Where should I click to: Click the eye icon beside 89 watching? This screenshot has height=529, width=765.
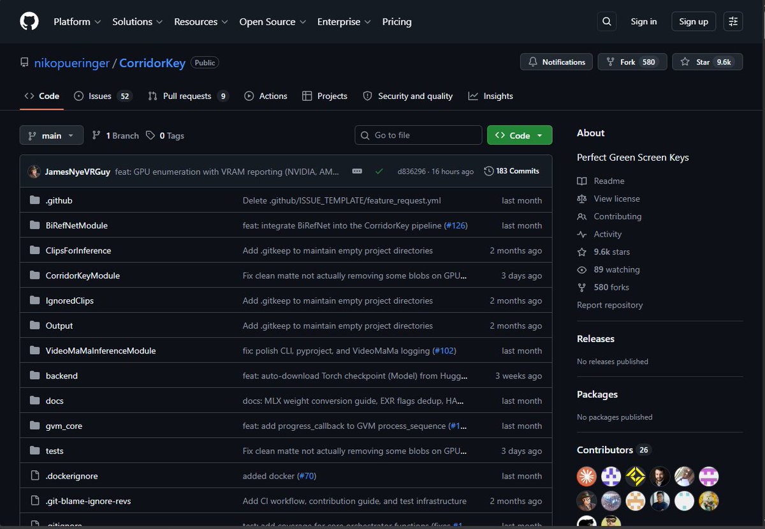click(581, 270)
